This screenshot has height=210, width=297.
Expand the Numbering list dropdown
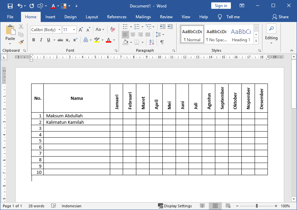142,27
